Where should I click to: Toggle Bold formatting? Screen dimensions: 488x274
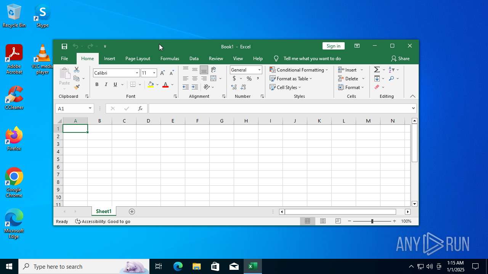(97, 84)
